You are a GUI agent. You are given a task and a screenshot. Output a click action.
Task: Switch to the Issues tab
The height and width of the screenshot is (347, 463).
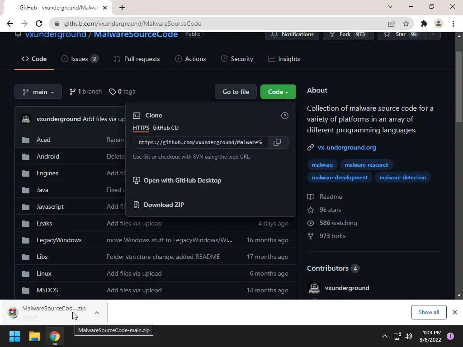[80, 59]
